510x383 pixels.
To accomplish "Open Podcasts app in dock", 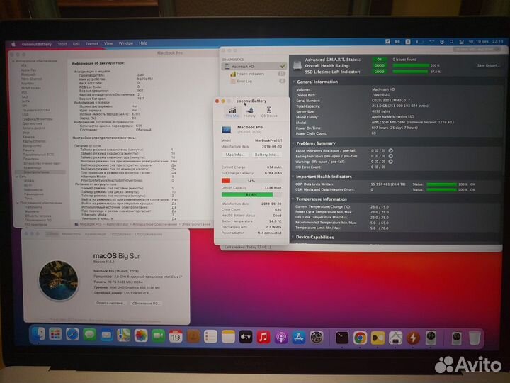I will [281, 338].
